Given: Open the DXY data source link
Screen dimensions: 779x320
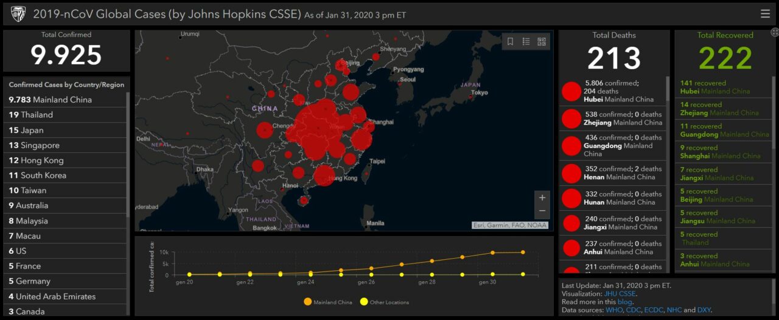Looking at the screenshot, I should pyautogui.click(x=704, y=310).
